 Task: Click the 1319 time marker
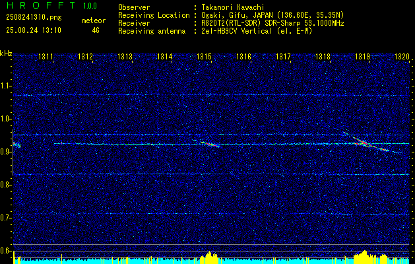[x=363, y=56]
